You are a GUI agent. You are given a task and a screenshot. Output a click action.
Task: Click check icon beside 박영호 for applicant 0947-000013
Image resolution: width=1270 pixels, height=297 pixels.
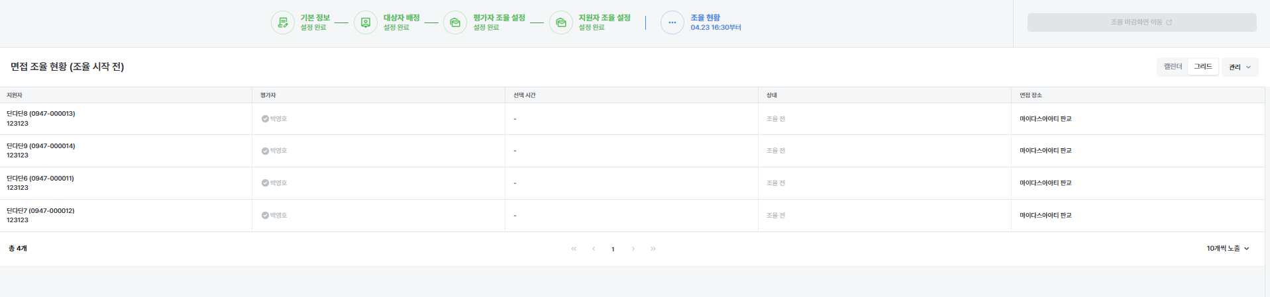265,119
